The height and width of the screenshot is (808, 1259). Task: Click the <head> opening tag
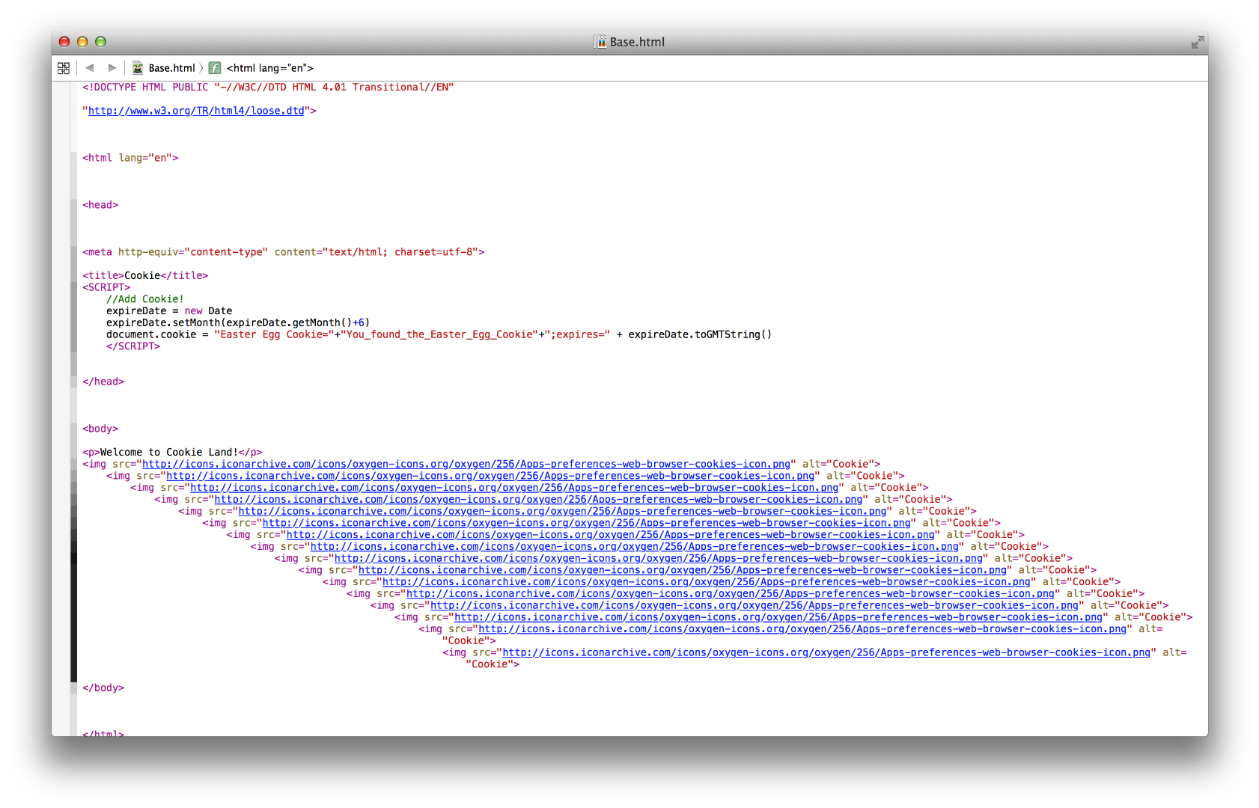point(100,205)
